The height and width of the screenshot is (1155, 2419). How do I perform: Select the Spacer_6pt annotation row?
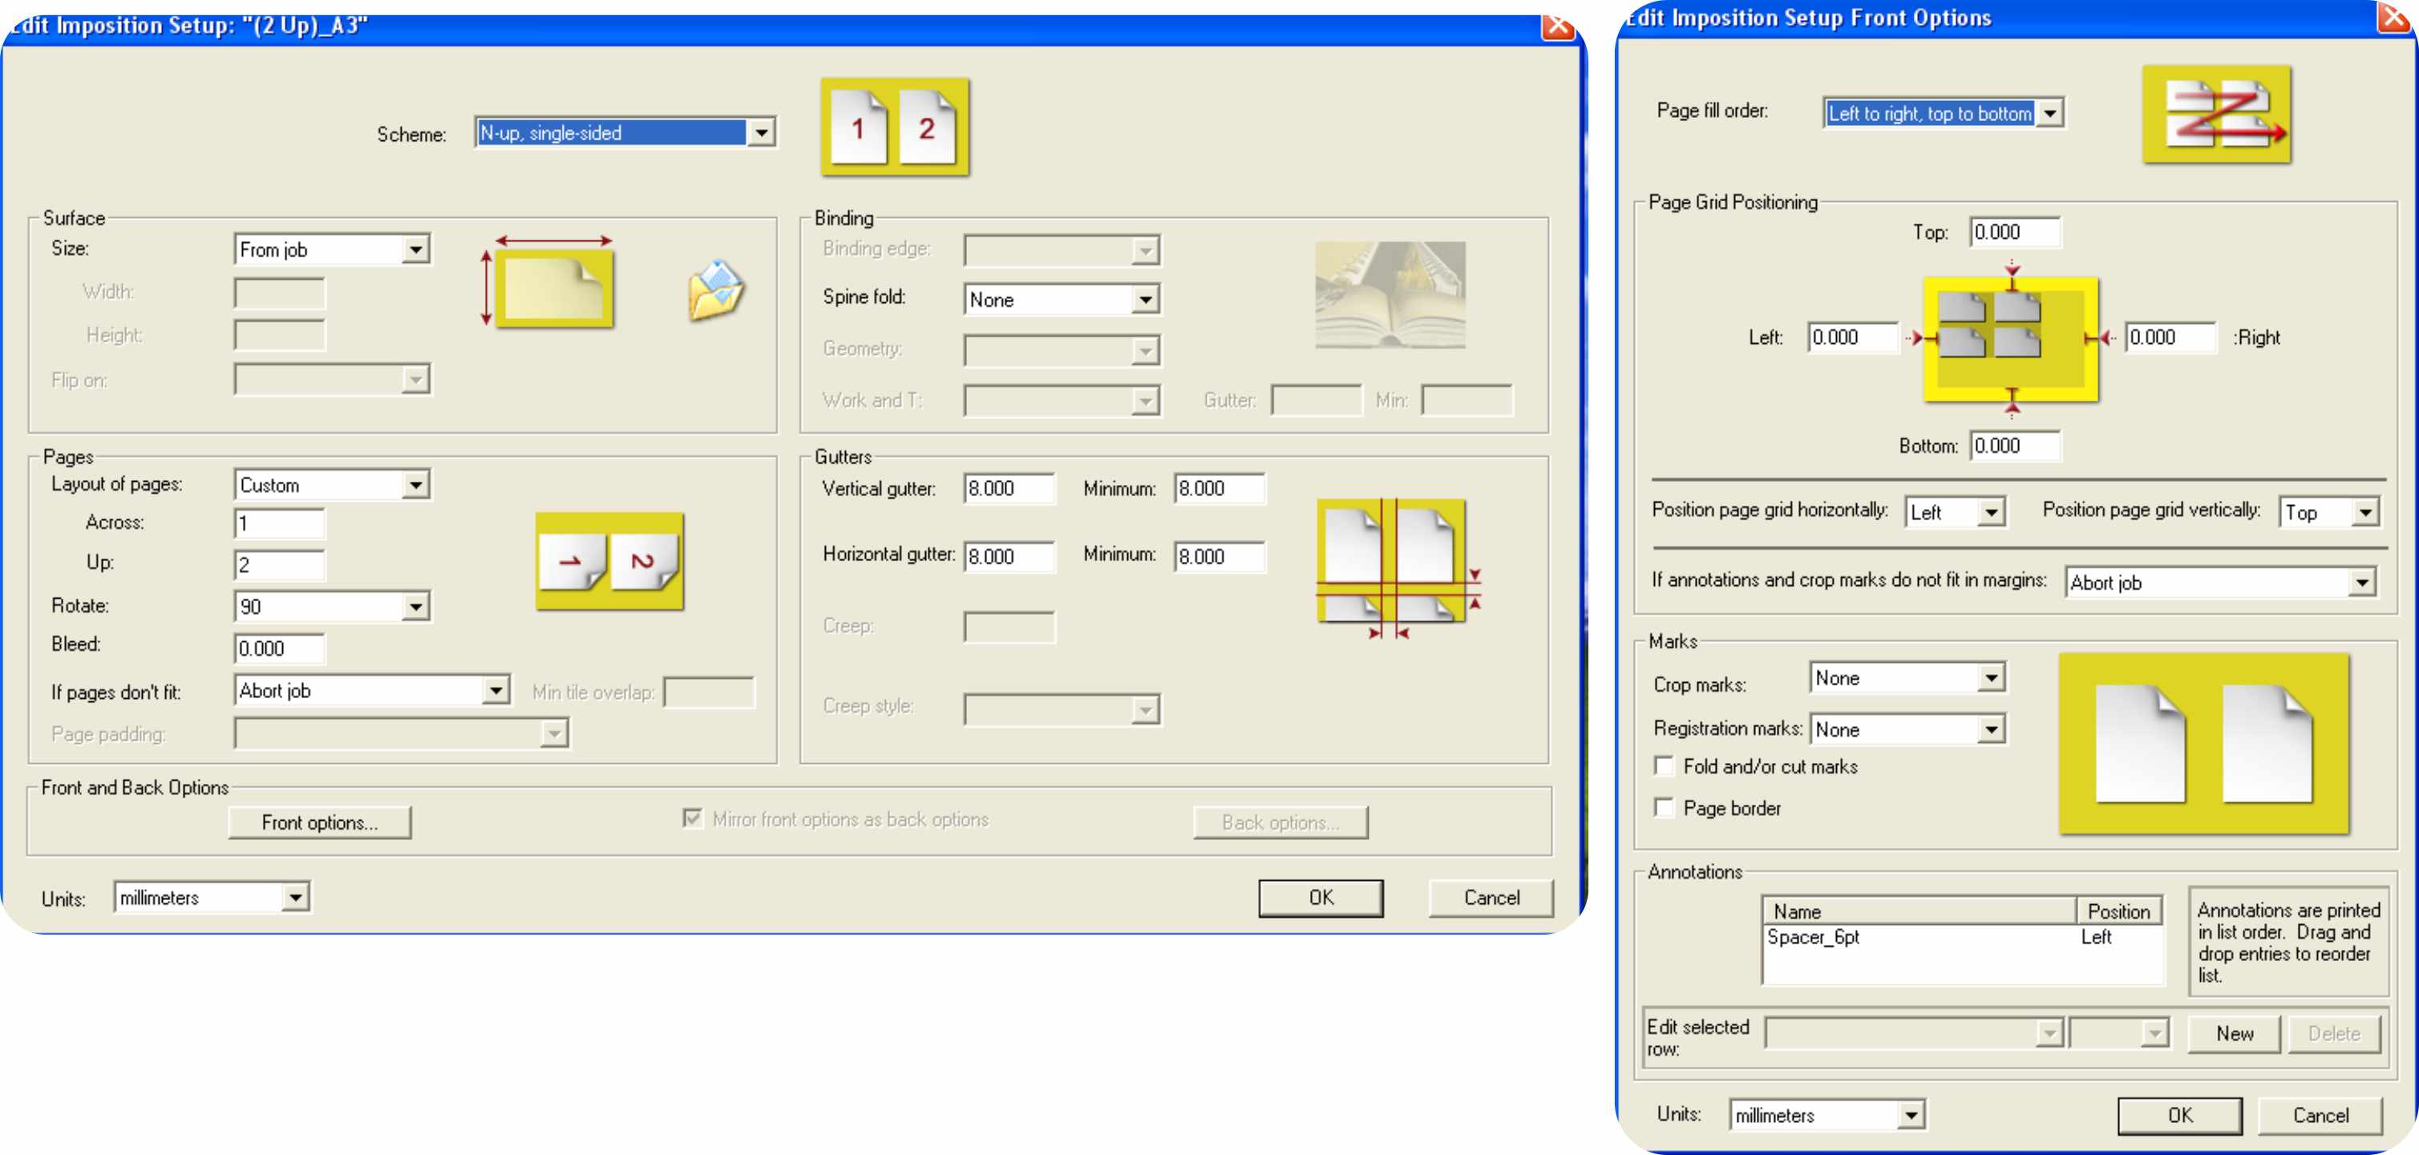pos(1963,937)
